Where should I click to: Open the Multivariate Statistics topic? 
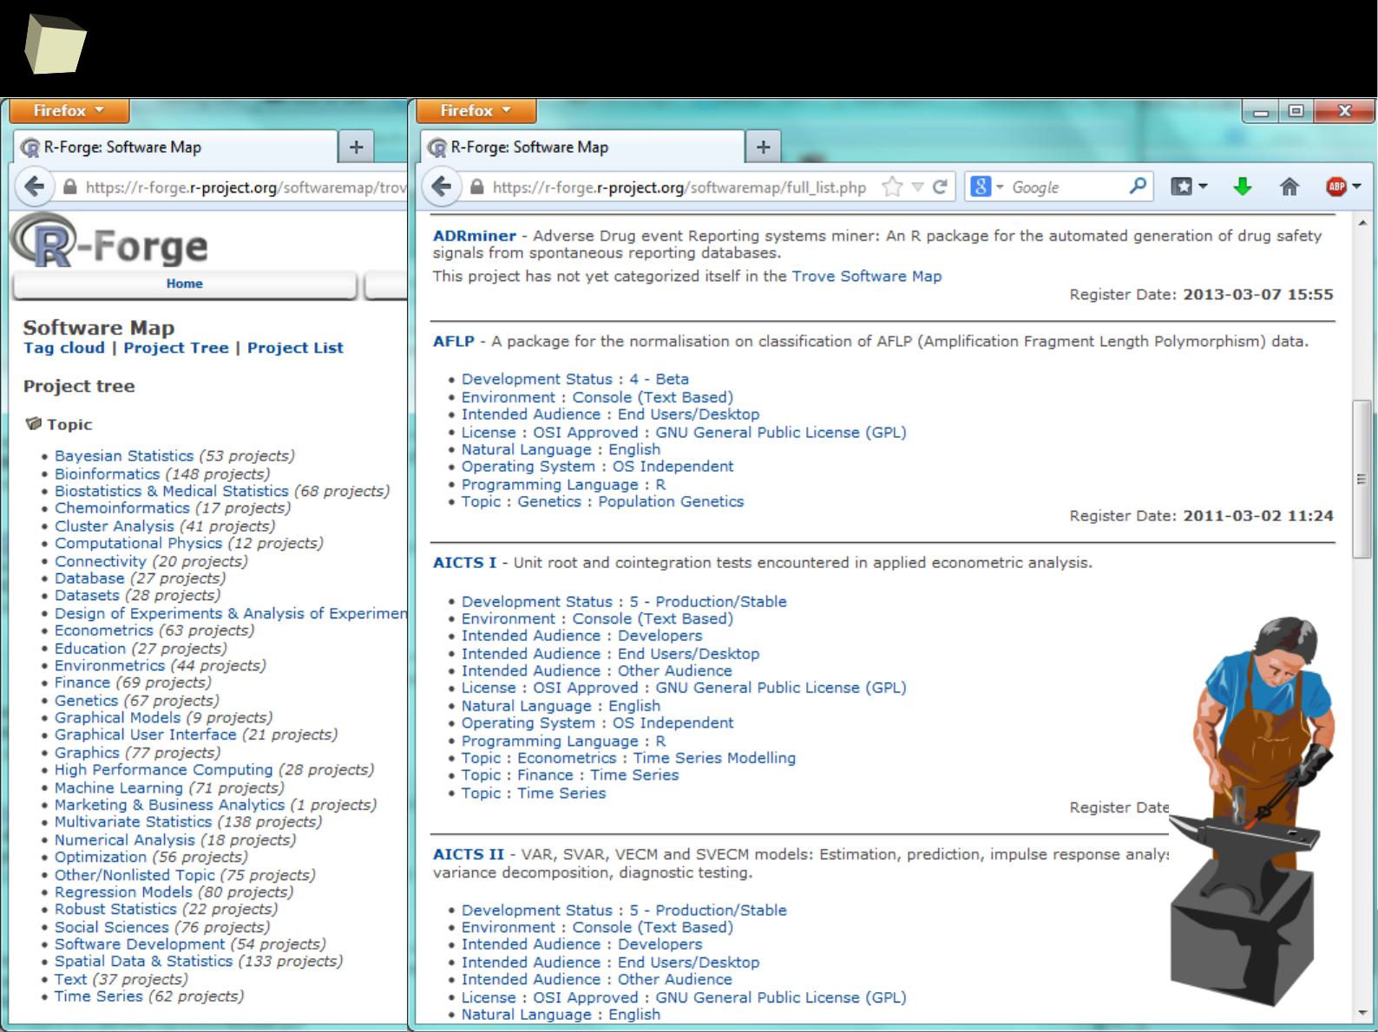[x=133, y=822]
